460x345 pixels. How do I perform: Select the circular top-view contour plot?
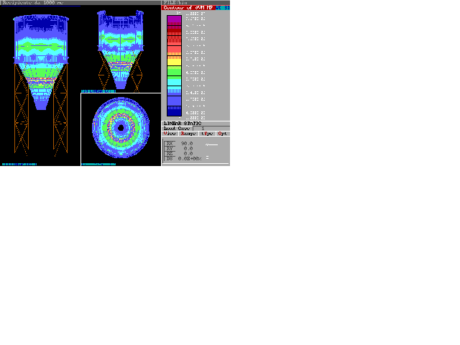[x=121, y=128]
